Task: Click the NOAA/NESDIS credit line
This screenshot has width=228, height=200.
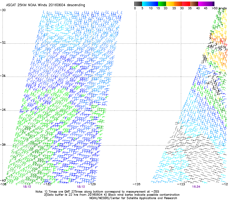Action: point(133,198)
